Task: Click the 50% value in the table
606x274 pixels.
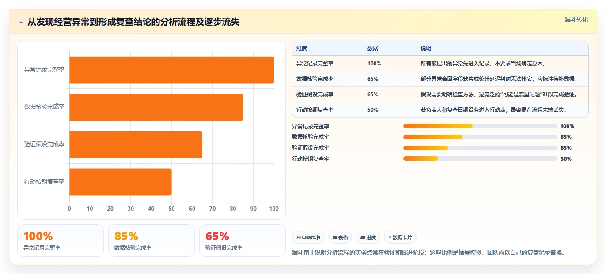Action: point(373,110)
